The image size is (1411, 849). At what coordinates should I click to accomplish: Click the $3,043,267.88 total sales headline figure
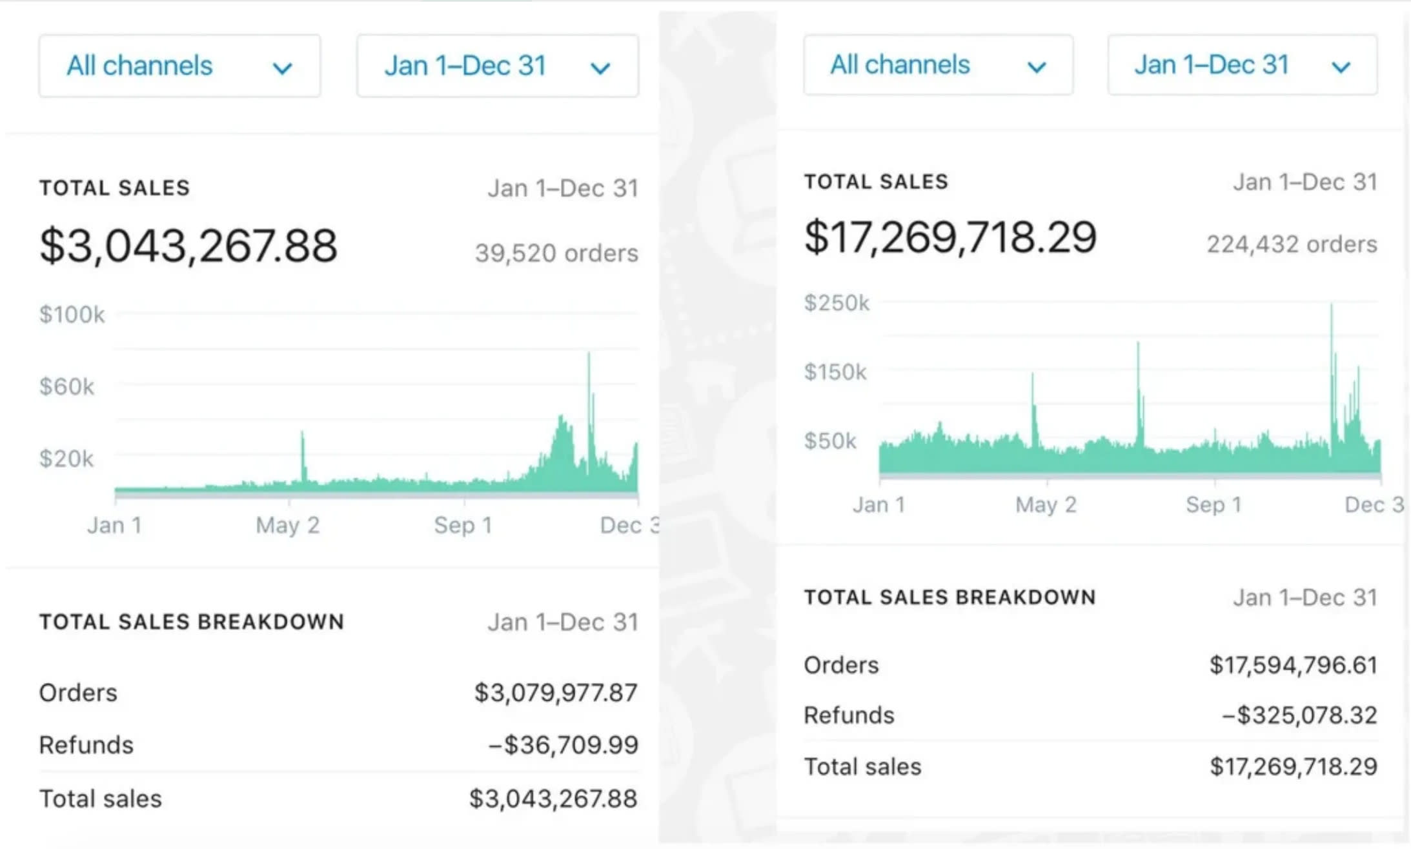[188, 246]
